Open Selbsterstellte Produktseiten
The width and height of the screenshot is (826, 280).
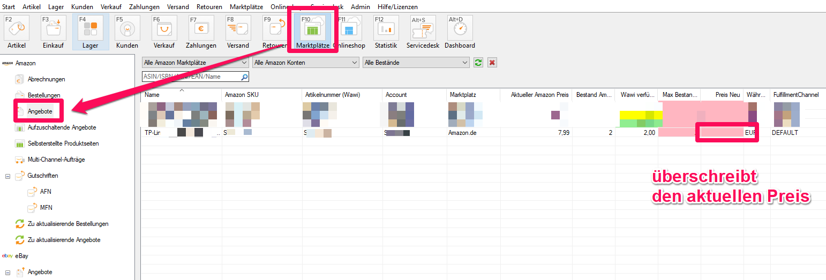[63, 143]
